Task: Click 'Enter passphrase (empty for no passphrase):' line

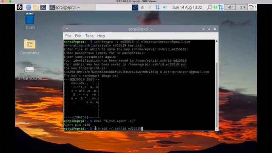Action: (x=104, y=53)
